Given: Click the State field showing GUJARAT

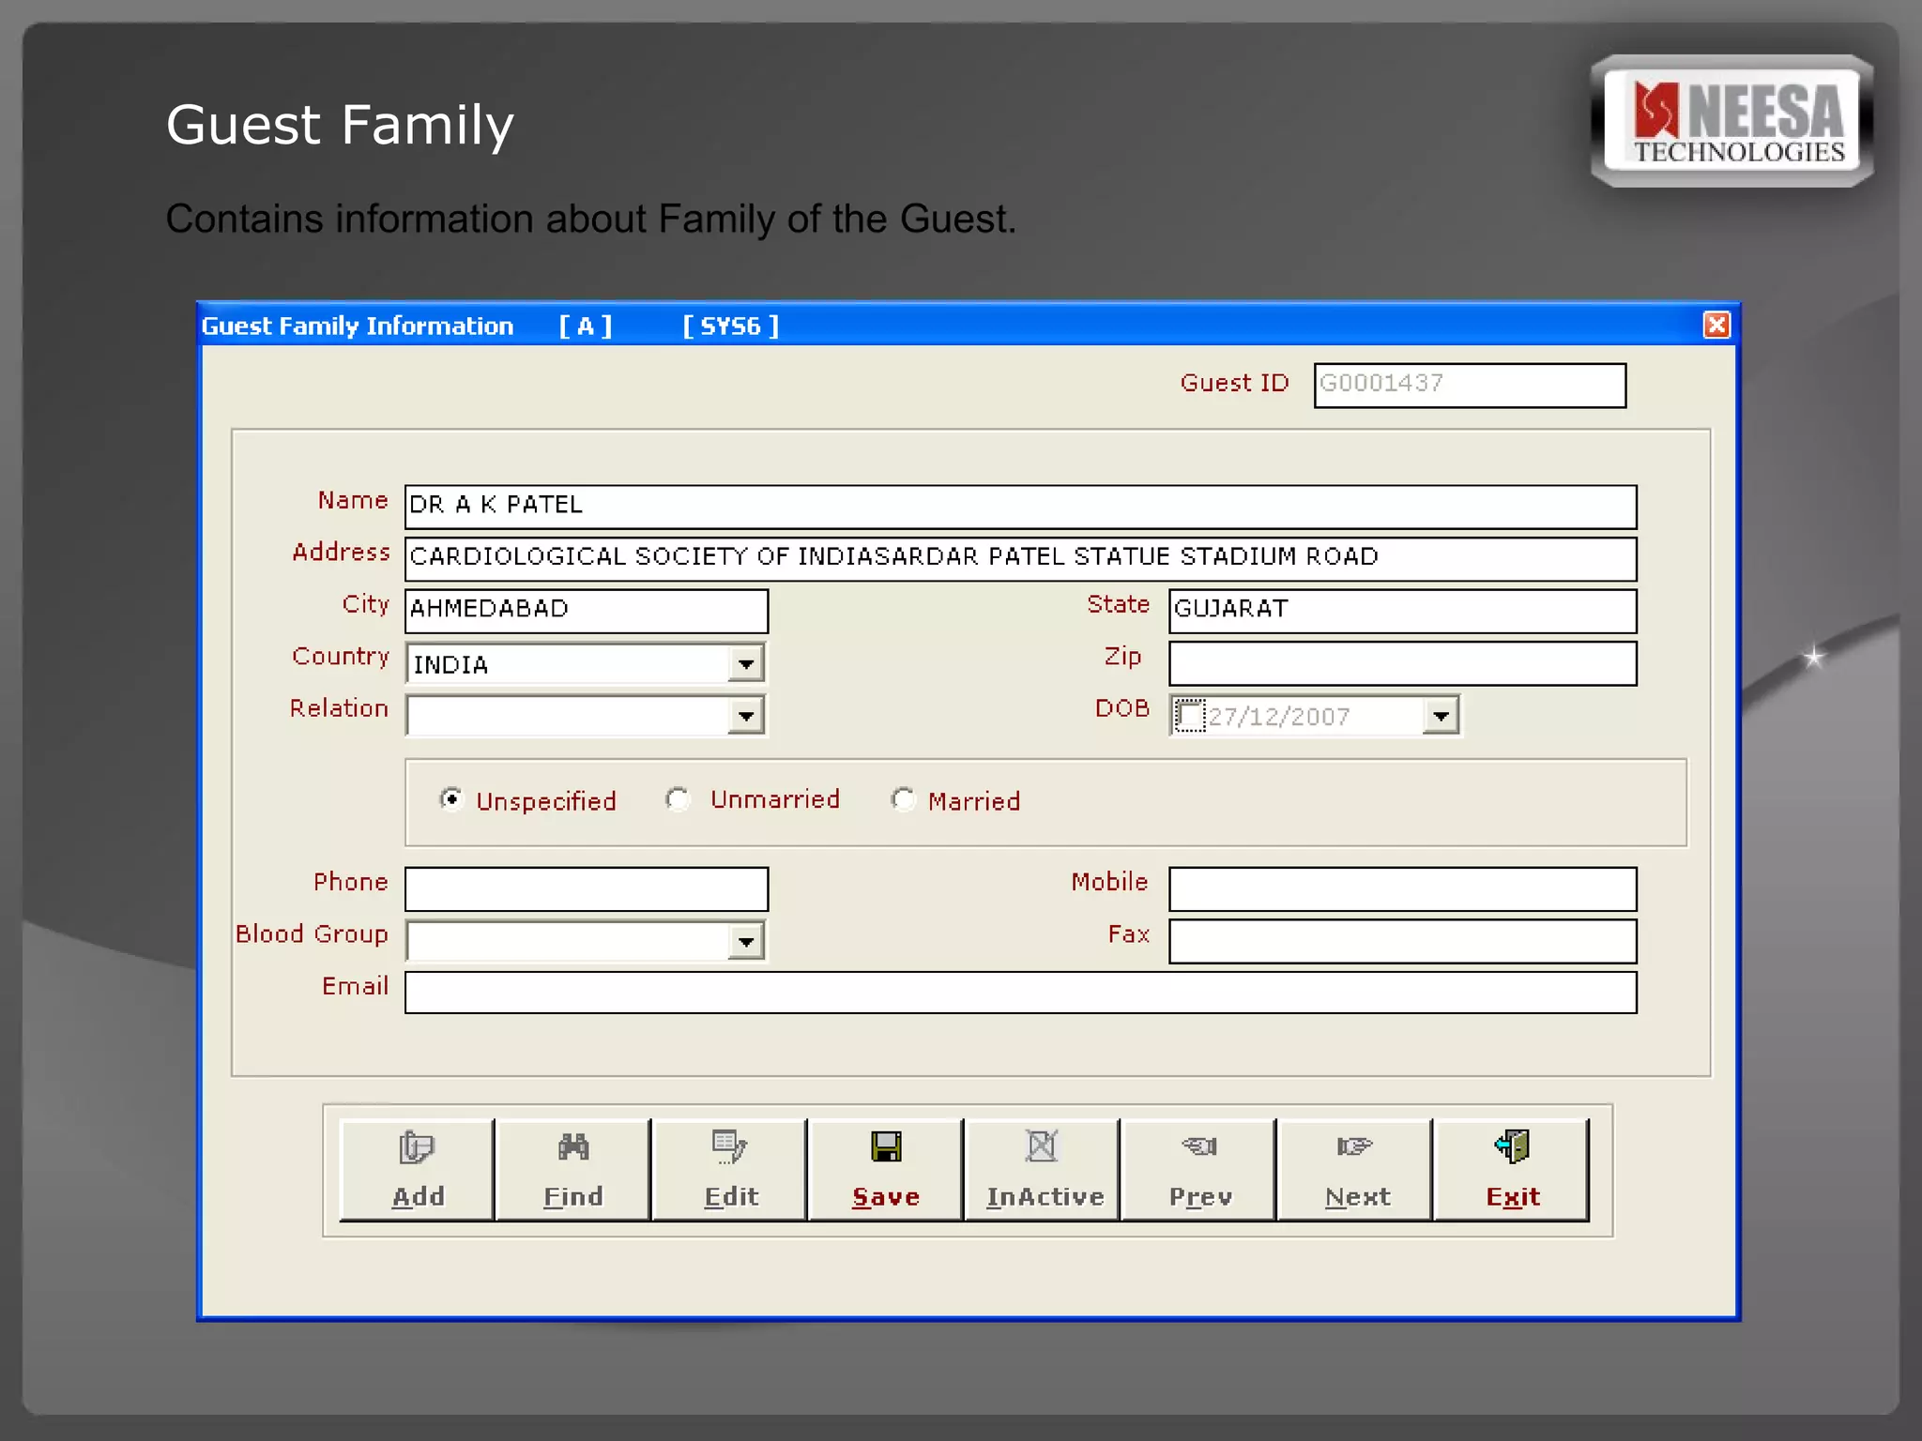Looking at the screenshot, I should tap(1402, 611).
